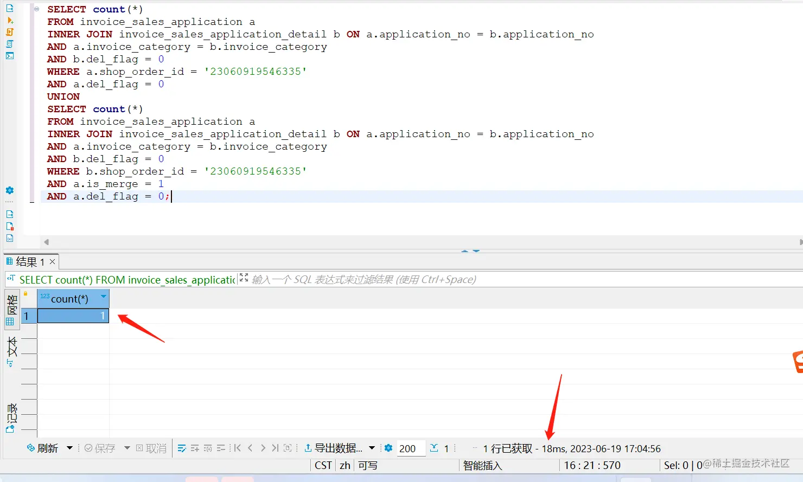
Task: Click the 导出数据 export data button
Action: (x=333, y=448)
